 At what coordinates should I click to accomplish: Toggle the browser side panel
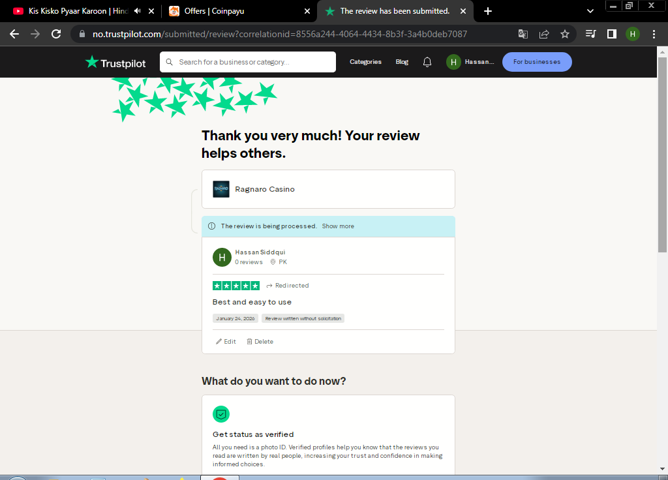tap(612, 34)
